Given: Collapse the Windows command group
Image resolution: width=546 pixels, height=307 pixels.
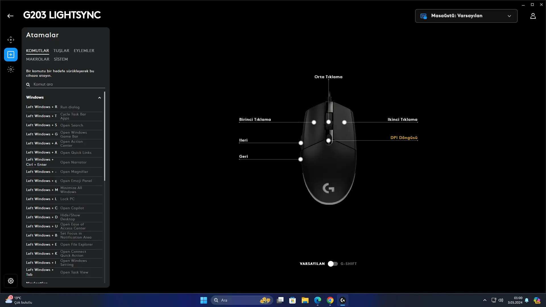Looking at the screenshot, I should pos(100,98).
